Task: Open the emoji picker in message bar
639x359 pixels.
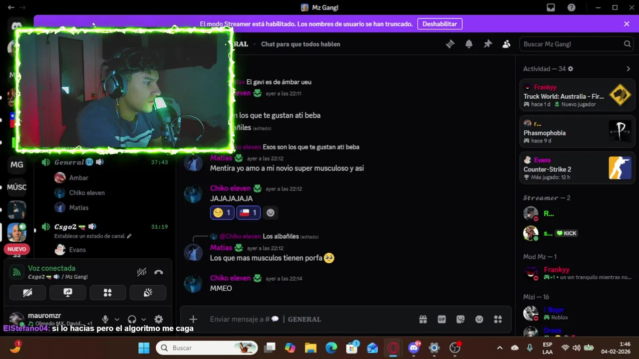Action: pyautogui.click(x=479, y=319)
